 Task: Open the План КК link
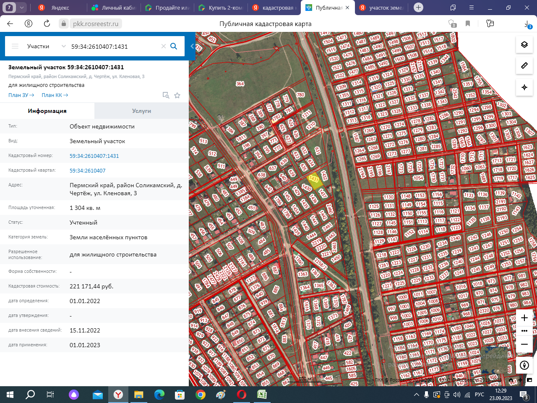click(55, 95)
